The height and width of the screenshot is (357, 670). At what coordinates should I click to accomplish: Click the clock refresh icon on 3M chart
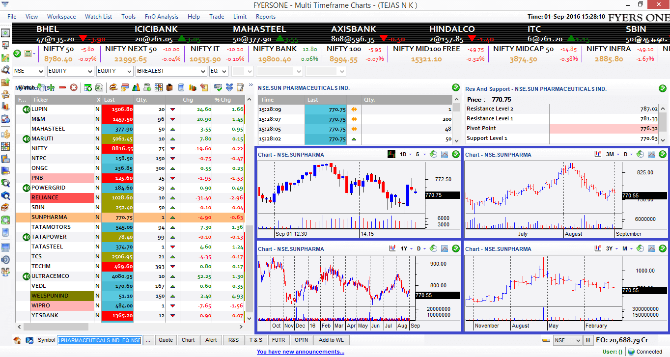tap(641, 154)
